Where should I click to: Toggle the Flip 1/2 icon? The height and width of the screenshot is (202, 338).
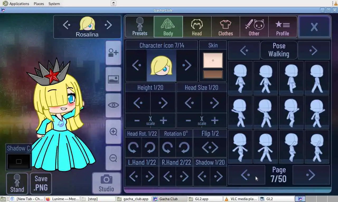210,148
